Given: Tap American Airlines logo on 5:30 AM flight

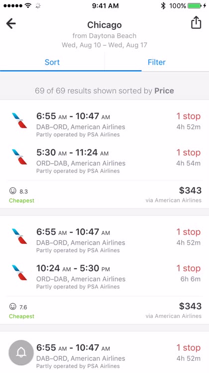Looking at the screenshot, I should pyautogui.click(x=19, y=157).
